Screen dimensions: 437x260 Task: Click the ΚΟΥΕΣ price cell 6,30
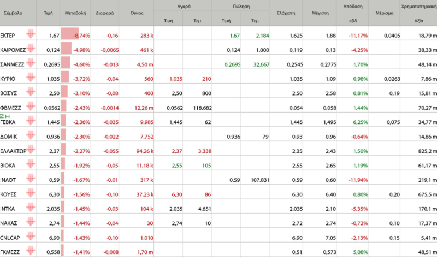[54, 194]
